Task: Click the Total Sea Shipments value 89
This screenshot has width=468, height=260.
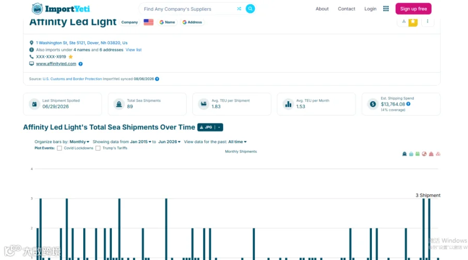Action: pos(130,106)
